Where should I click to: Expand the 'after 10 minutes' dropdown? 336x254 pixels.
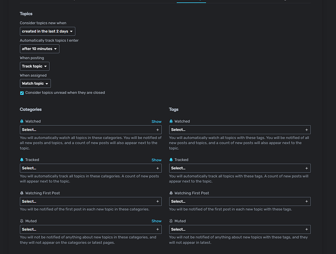pos(39,49)
